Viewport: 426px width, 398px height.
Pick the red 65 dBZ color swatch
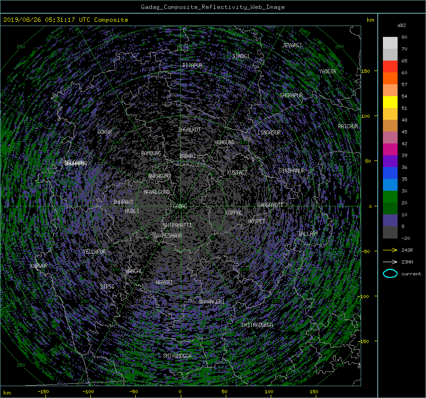390,66
